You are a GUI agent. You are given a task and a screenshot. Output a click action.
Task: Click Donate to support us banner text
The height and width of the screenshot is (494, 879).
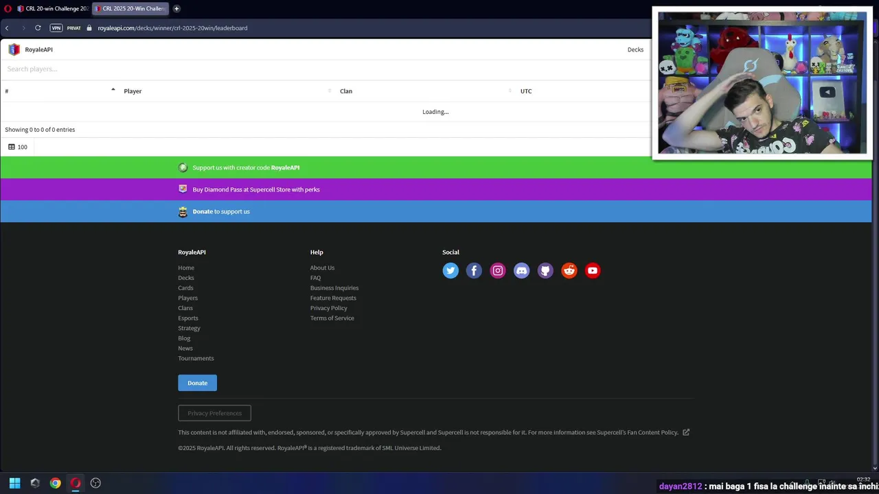coord(221,211)
